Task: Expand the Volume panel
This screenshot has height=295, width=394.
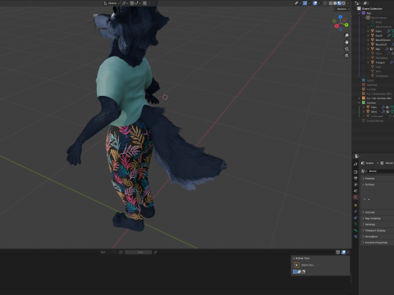Action: point(377,212)
